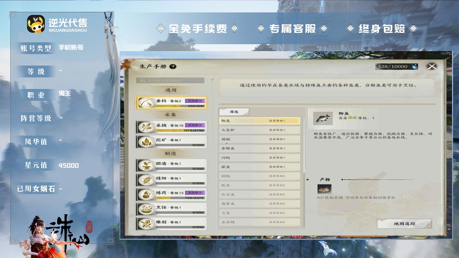Viewport: 459px width, 258px height.
Task: Select the 炼药 alchemy gourd icon
Action: (x=145, y=194)
